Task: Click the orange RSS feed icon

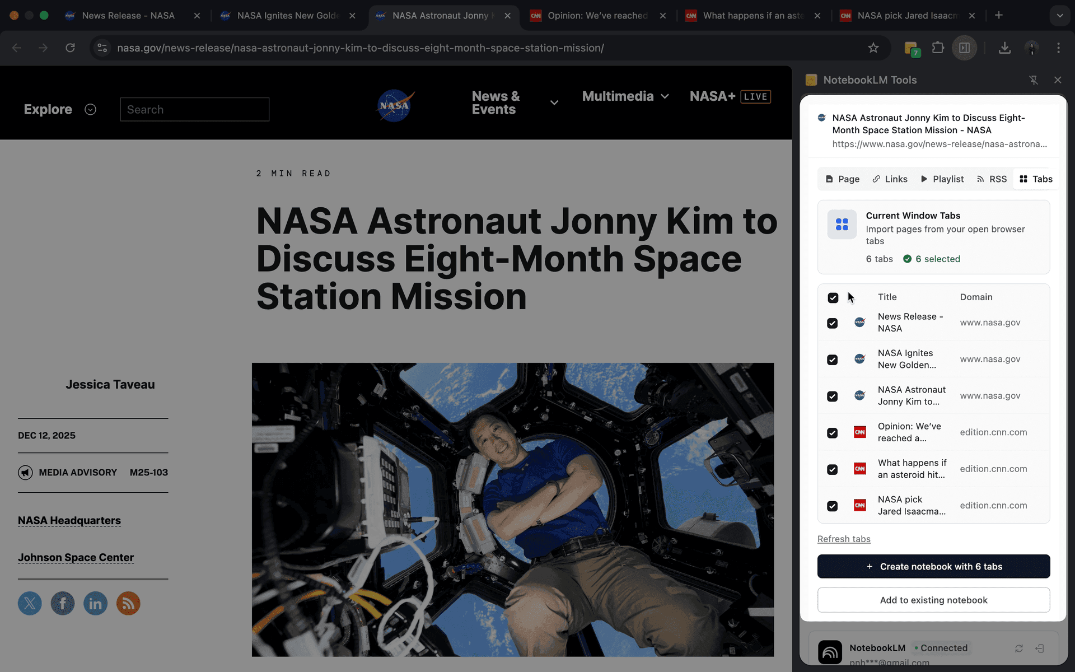Action: click(128, 603)
